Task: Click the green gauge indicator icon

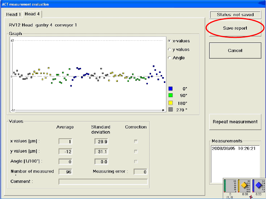Action: 230,186
